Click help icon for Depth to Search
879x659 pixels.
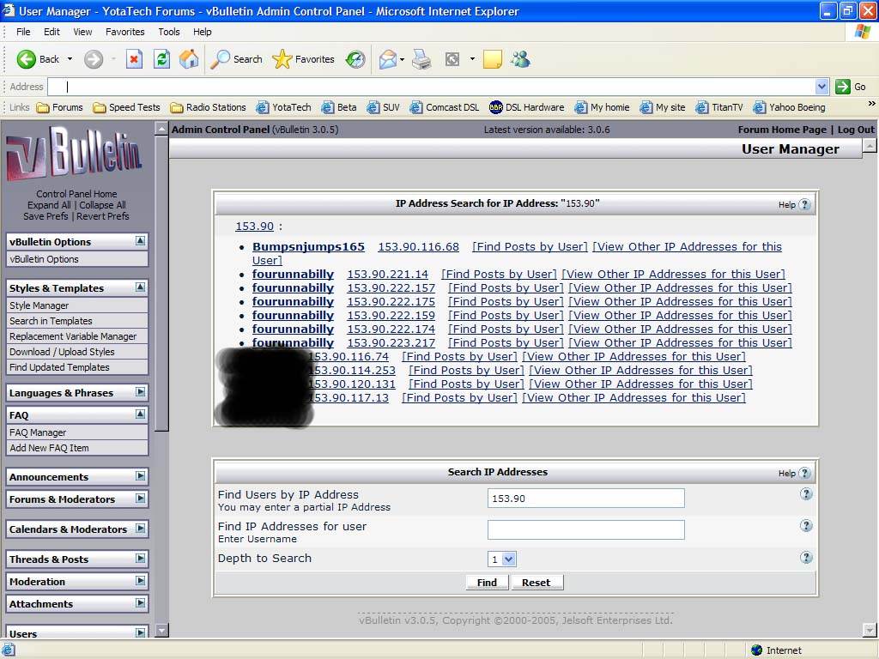(806, 558)
